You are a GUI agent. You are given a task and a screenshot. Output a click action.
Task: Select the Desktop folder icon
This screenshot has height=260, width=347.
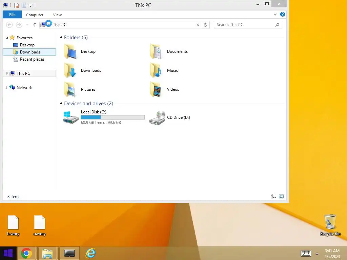70,51
